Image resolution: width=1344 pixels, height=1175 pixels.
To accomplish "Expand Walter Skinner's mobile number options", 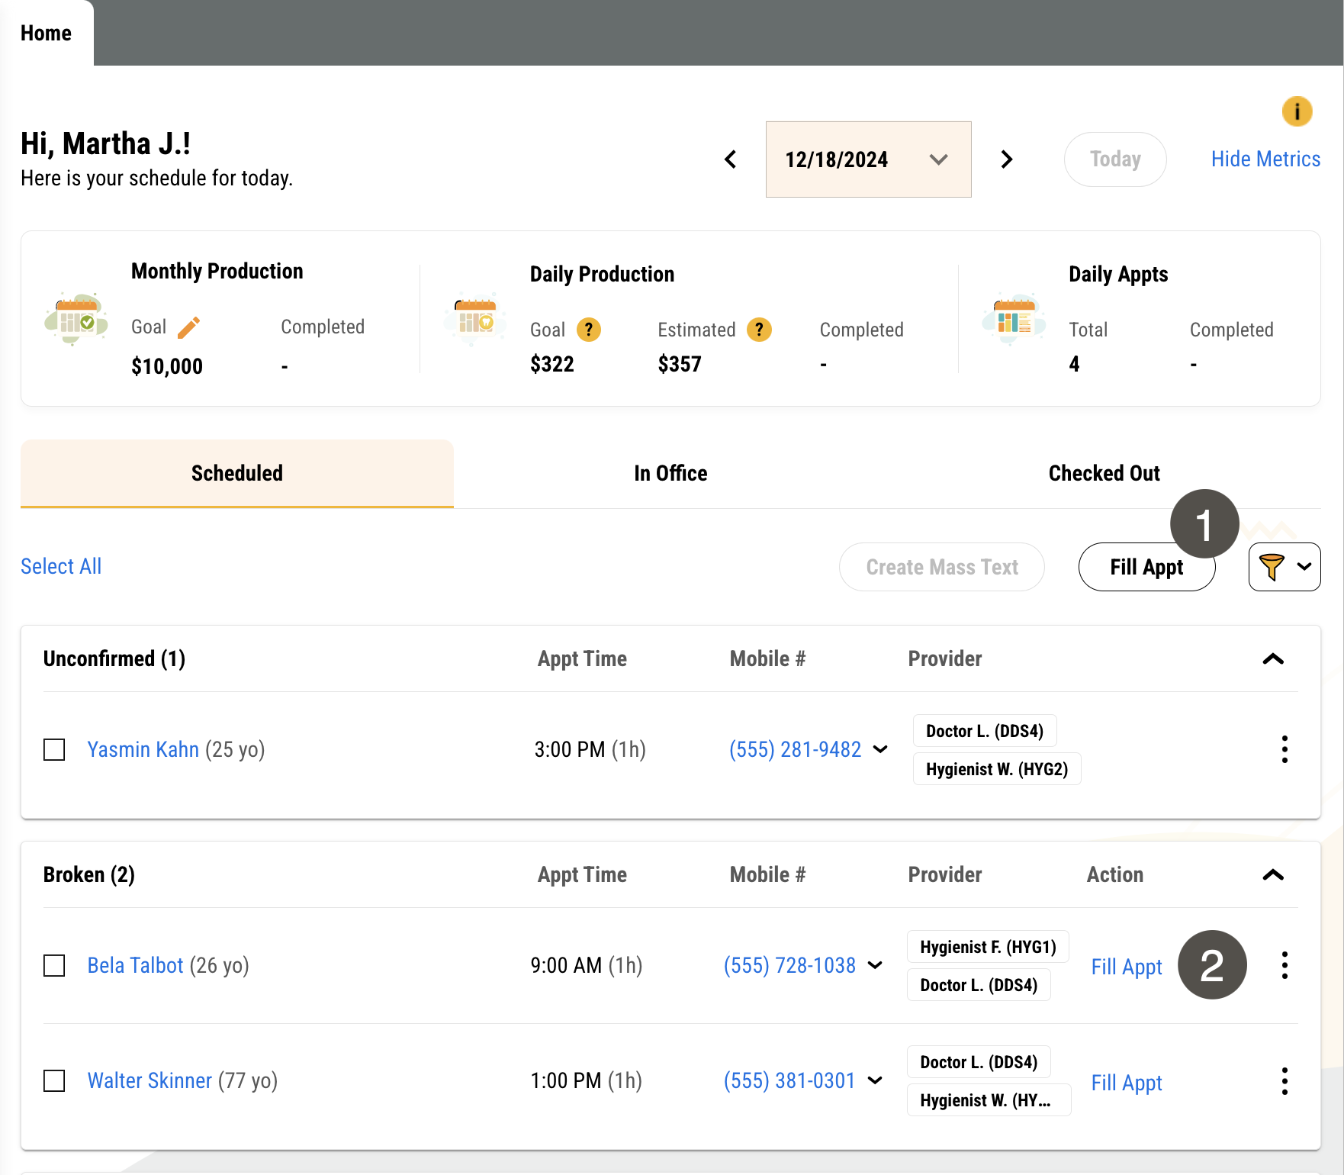I will coord(876,1080).
